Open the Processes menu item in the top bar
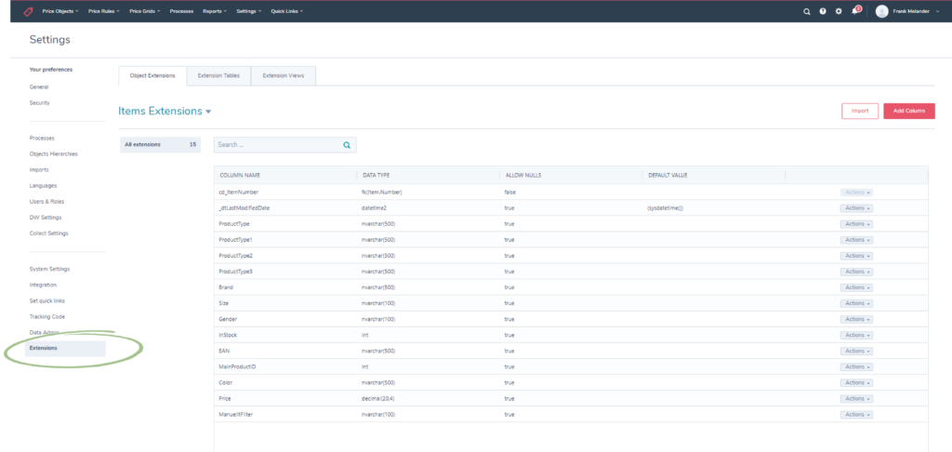952x452 pixels. click(181, 11)
